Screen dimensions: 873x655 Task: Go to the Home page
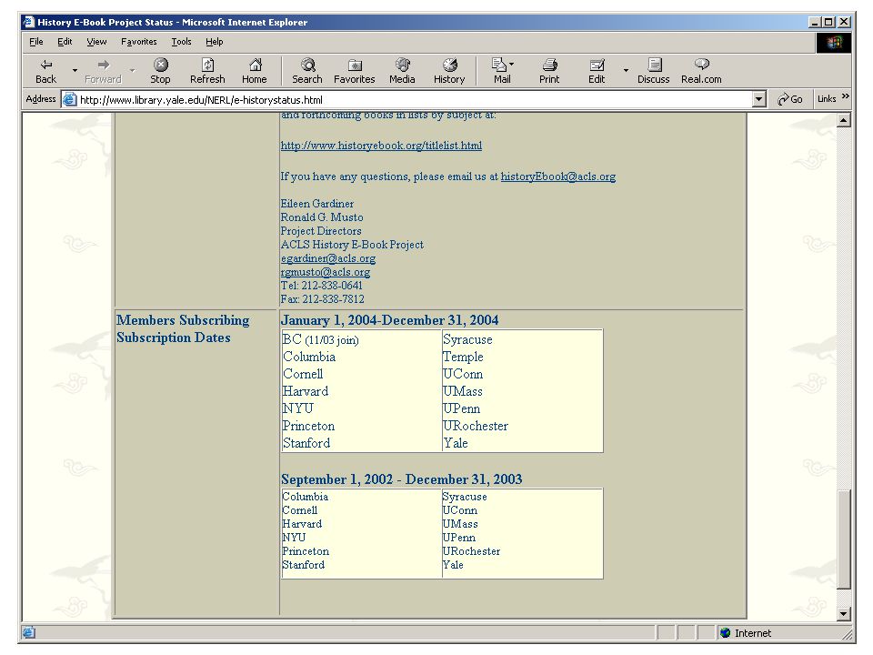pyautogui.click(x=255, y=71)
